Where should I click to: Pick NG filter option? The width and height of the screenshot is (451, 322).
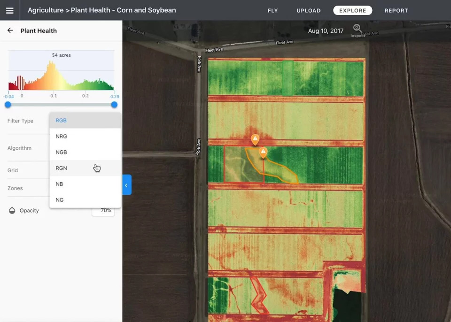point(85,200)
